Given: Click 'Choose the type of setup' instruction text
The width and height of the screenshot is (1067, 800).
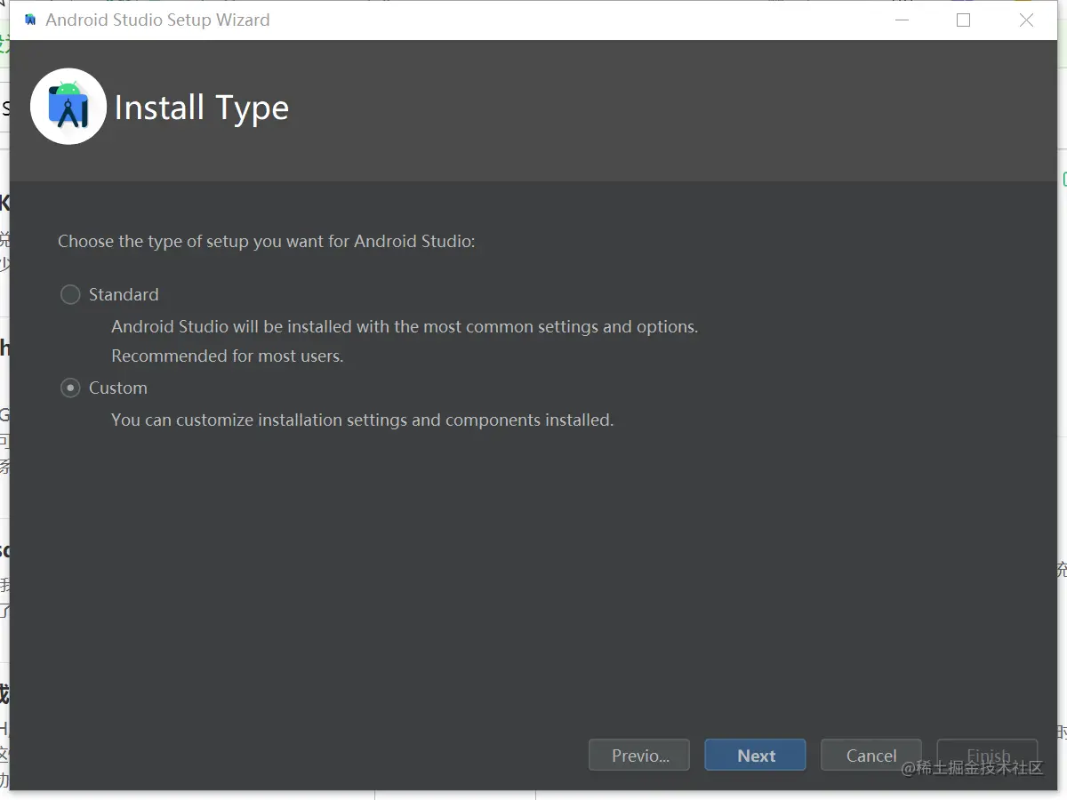Looking at the screenshot, I should (267, 241).
